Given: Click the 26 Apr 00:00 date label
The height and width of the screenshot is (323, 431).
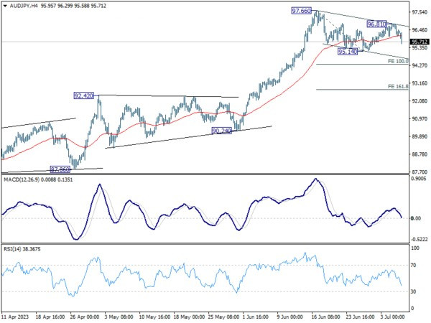Looking at the screenshot, I should pos(84,317).
